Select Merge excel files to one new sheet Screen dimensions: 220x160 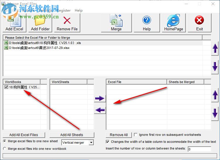pyautogui.click(x=5, y=141)
